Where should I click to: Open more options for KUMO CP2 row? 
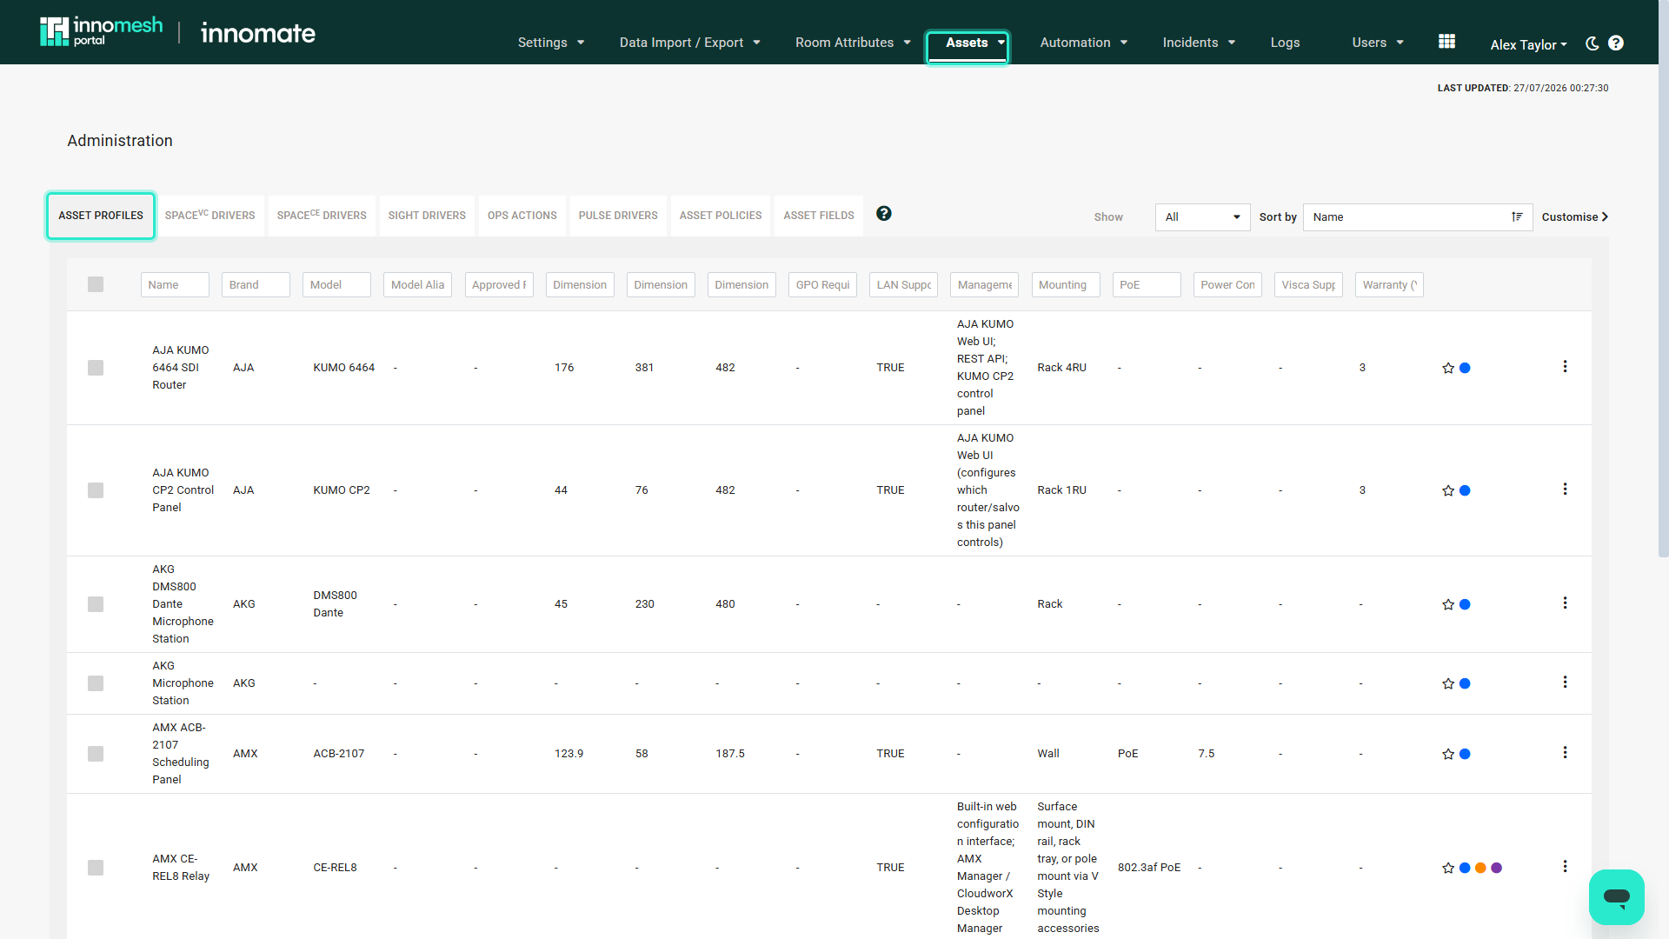pyautogui.click(x=1565, y=489)
